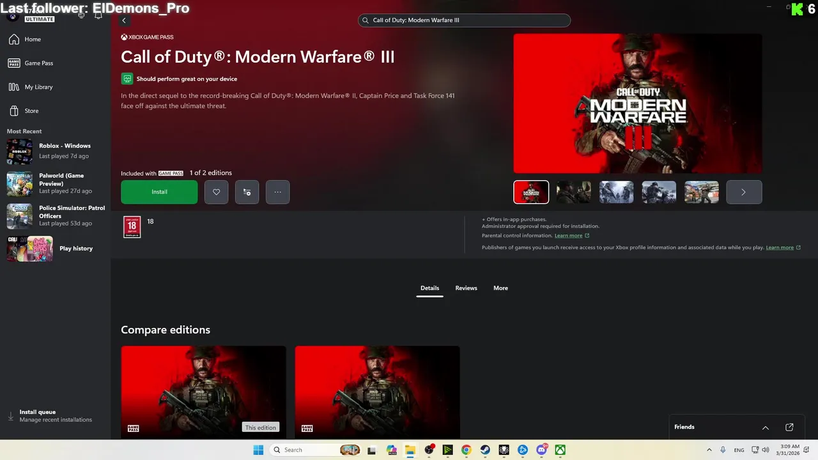Add game to wishlist with heart icon

[216, 192]
